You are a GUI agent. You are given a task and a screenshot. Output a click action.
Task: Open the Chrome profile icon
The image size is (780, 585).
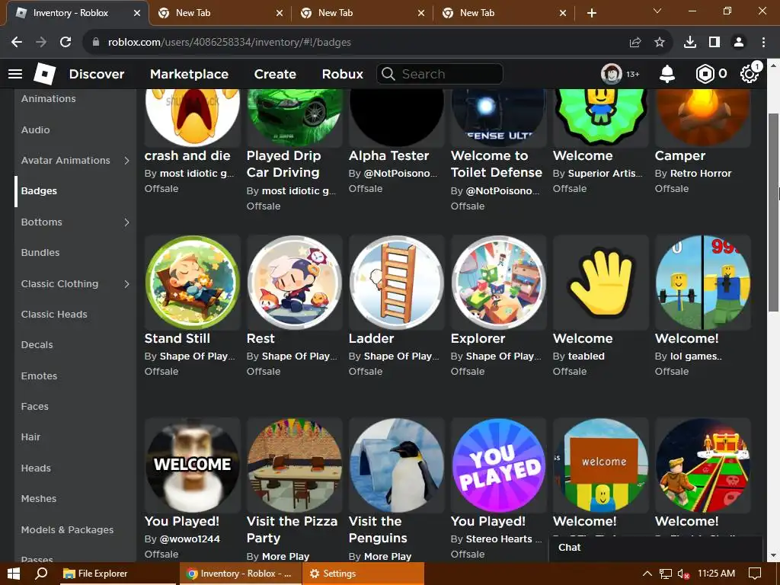tap(739, 43)
